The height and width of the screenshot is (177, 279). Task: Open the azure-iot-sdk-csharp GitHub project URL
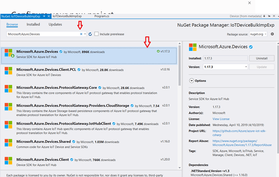[x=239, y=133]
